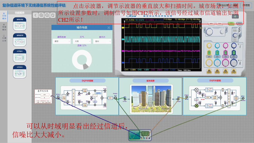Switch to the 仪器仪表 sidebar tab

click(x=4, y=38)
